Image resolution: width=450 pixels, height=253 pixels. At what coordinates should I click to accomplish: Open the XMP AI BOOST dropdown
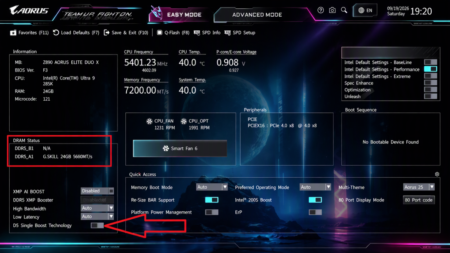tap(97, 191)
